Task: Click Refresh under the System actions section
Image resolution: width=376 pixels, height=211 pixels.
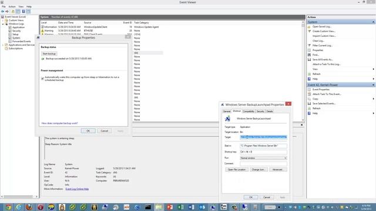Action: coord(316,74)
